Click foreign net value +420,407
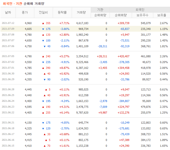The image size is (170, 150). coord(123,56)
